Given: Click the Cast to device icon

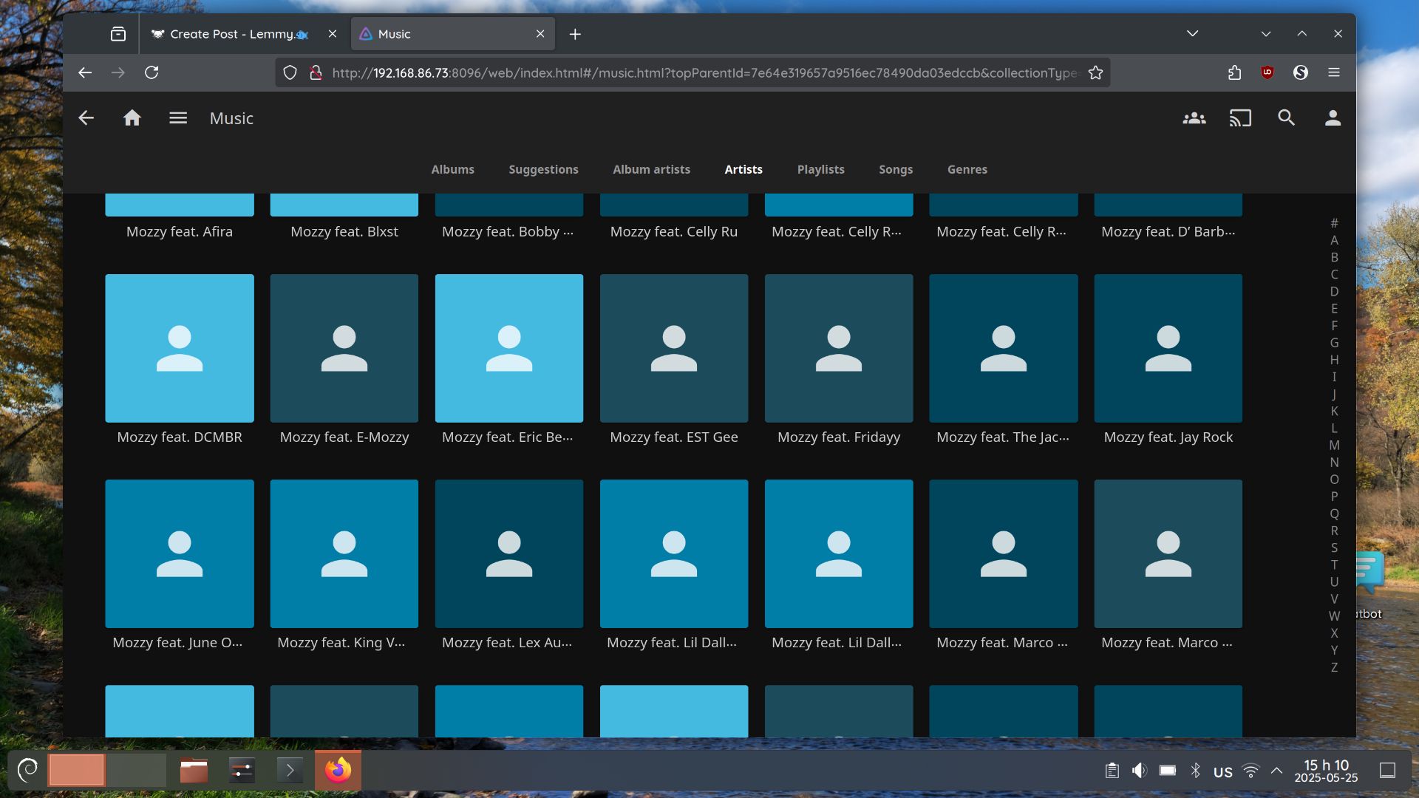Looking at the screenshot, I should coord(1240,118).
